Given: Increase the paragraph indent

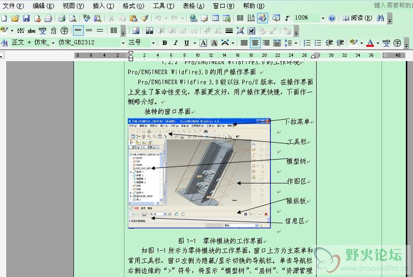Looking at the screenshot, I should [x=341, y=43].
